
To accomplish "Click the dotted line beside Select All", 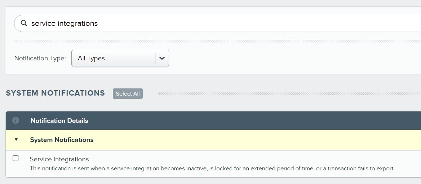I will (288, 93).
